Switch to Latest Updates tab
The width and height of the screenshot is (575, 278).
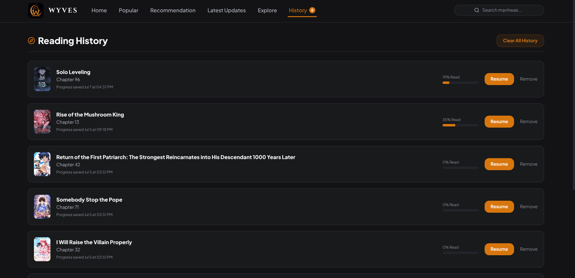(x=226, y=10)
